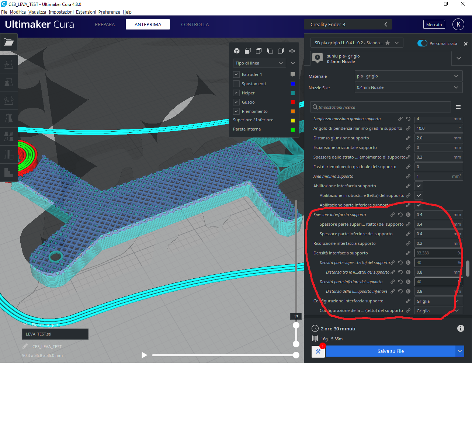Toggle the Personalizzata switch
The image size is (472, 441).
tap(422, 43)
